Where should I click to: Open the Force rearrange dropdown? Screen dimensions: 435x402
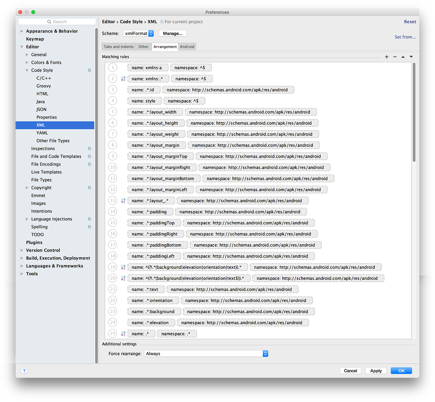coord(265,353)
